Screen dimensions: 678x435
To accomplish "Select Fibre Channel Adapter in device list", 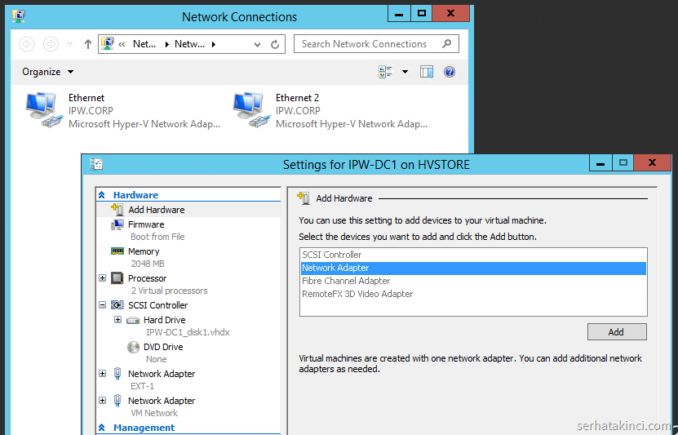I will (x=473, y=281).
